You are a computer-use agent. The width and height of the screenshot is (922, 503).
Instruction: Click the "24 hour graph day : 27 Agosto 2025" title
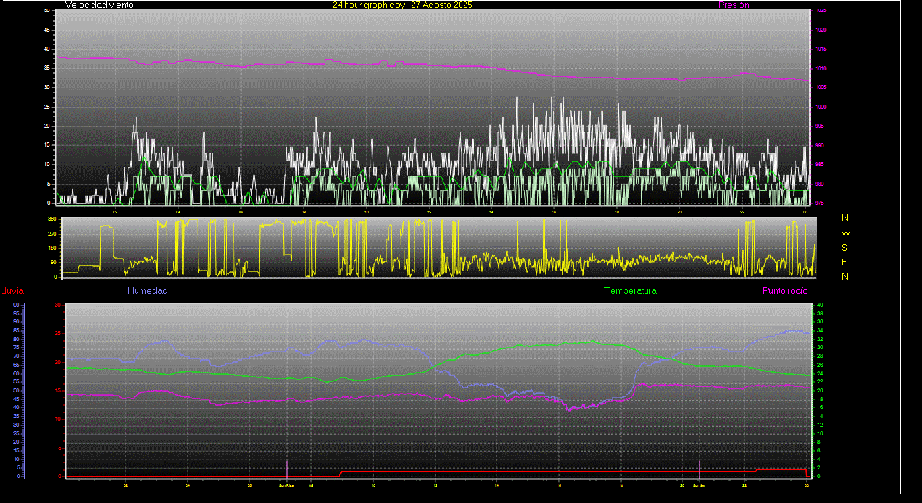(402, 5)
